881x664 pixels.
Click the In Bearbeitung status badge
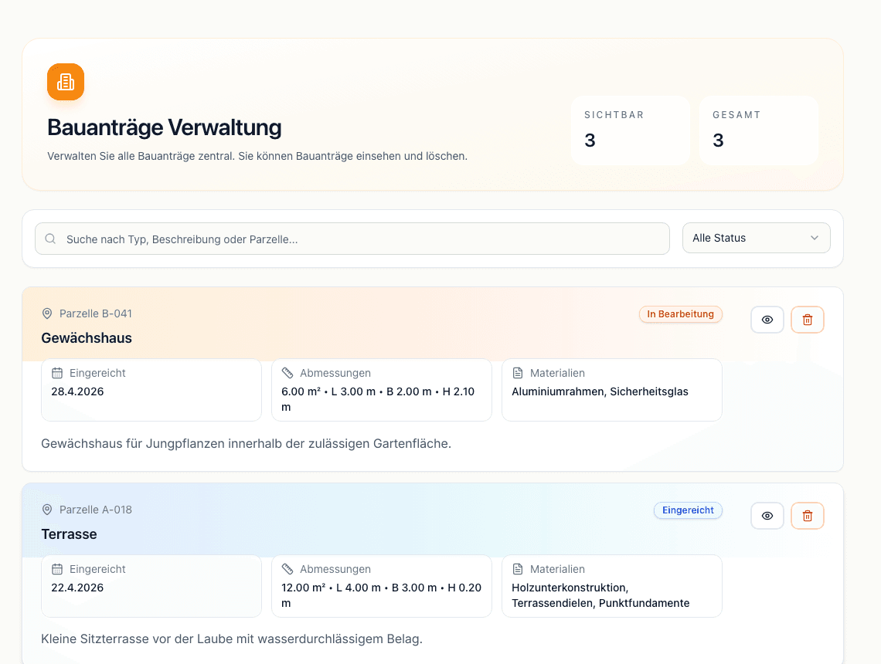[680, 314]
